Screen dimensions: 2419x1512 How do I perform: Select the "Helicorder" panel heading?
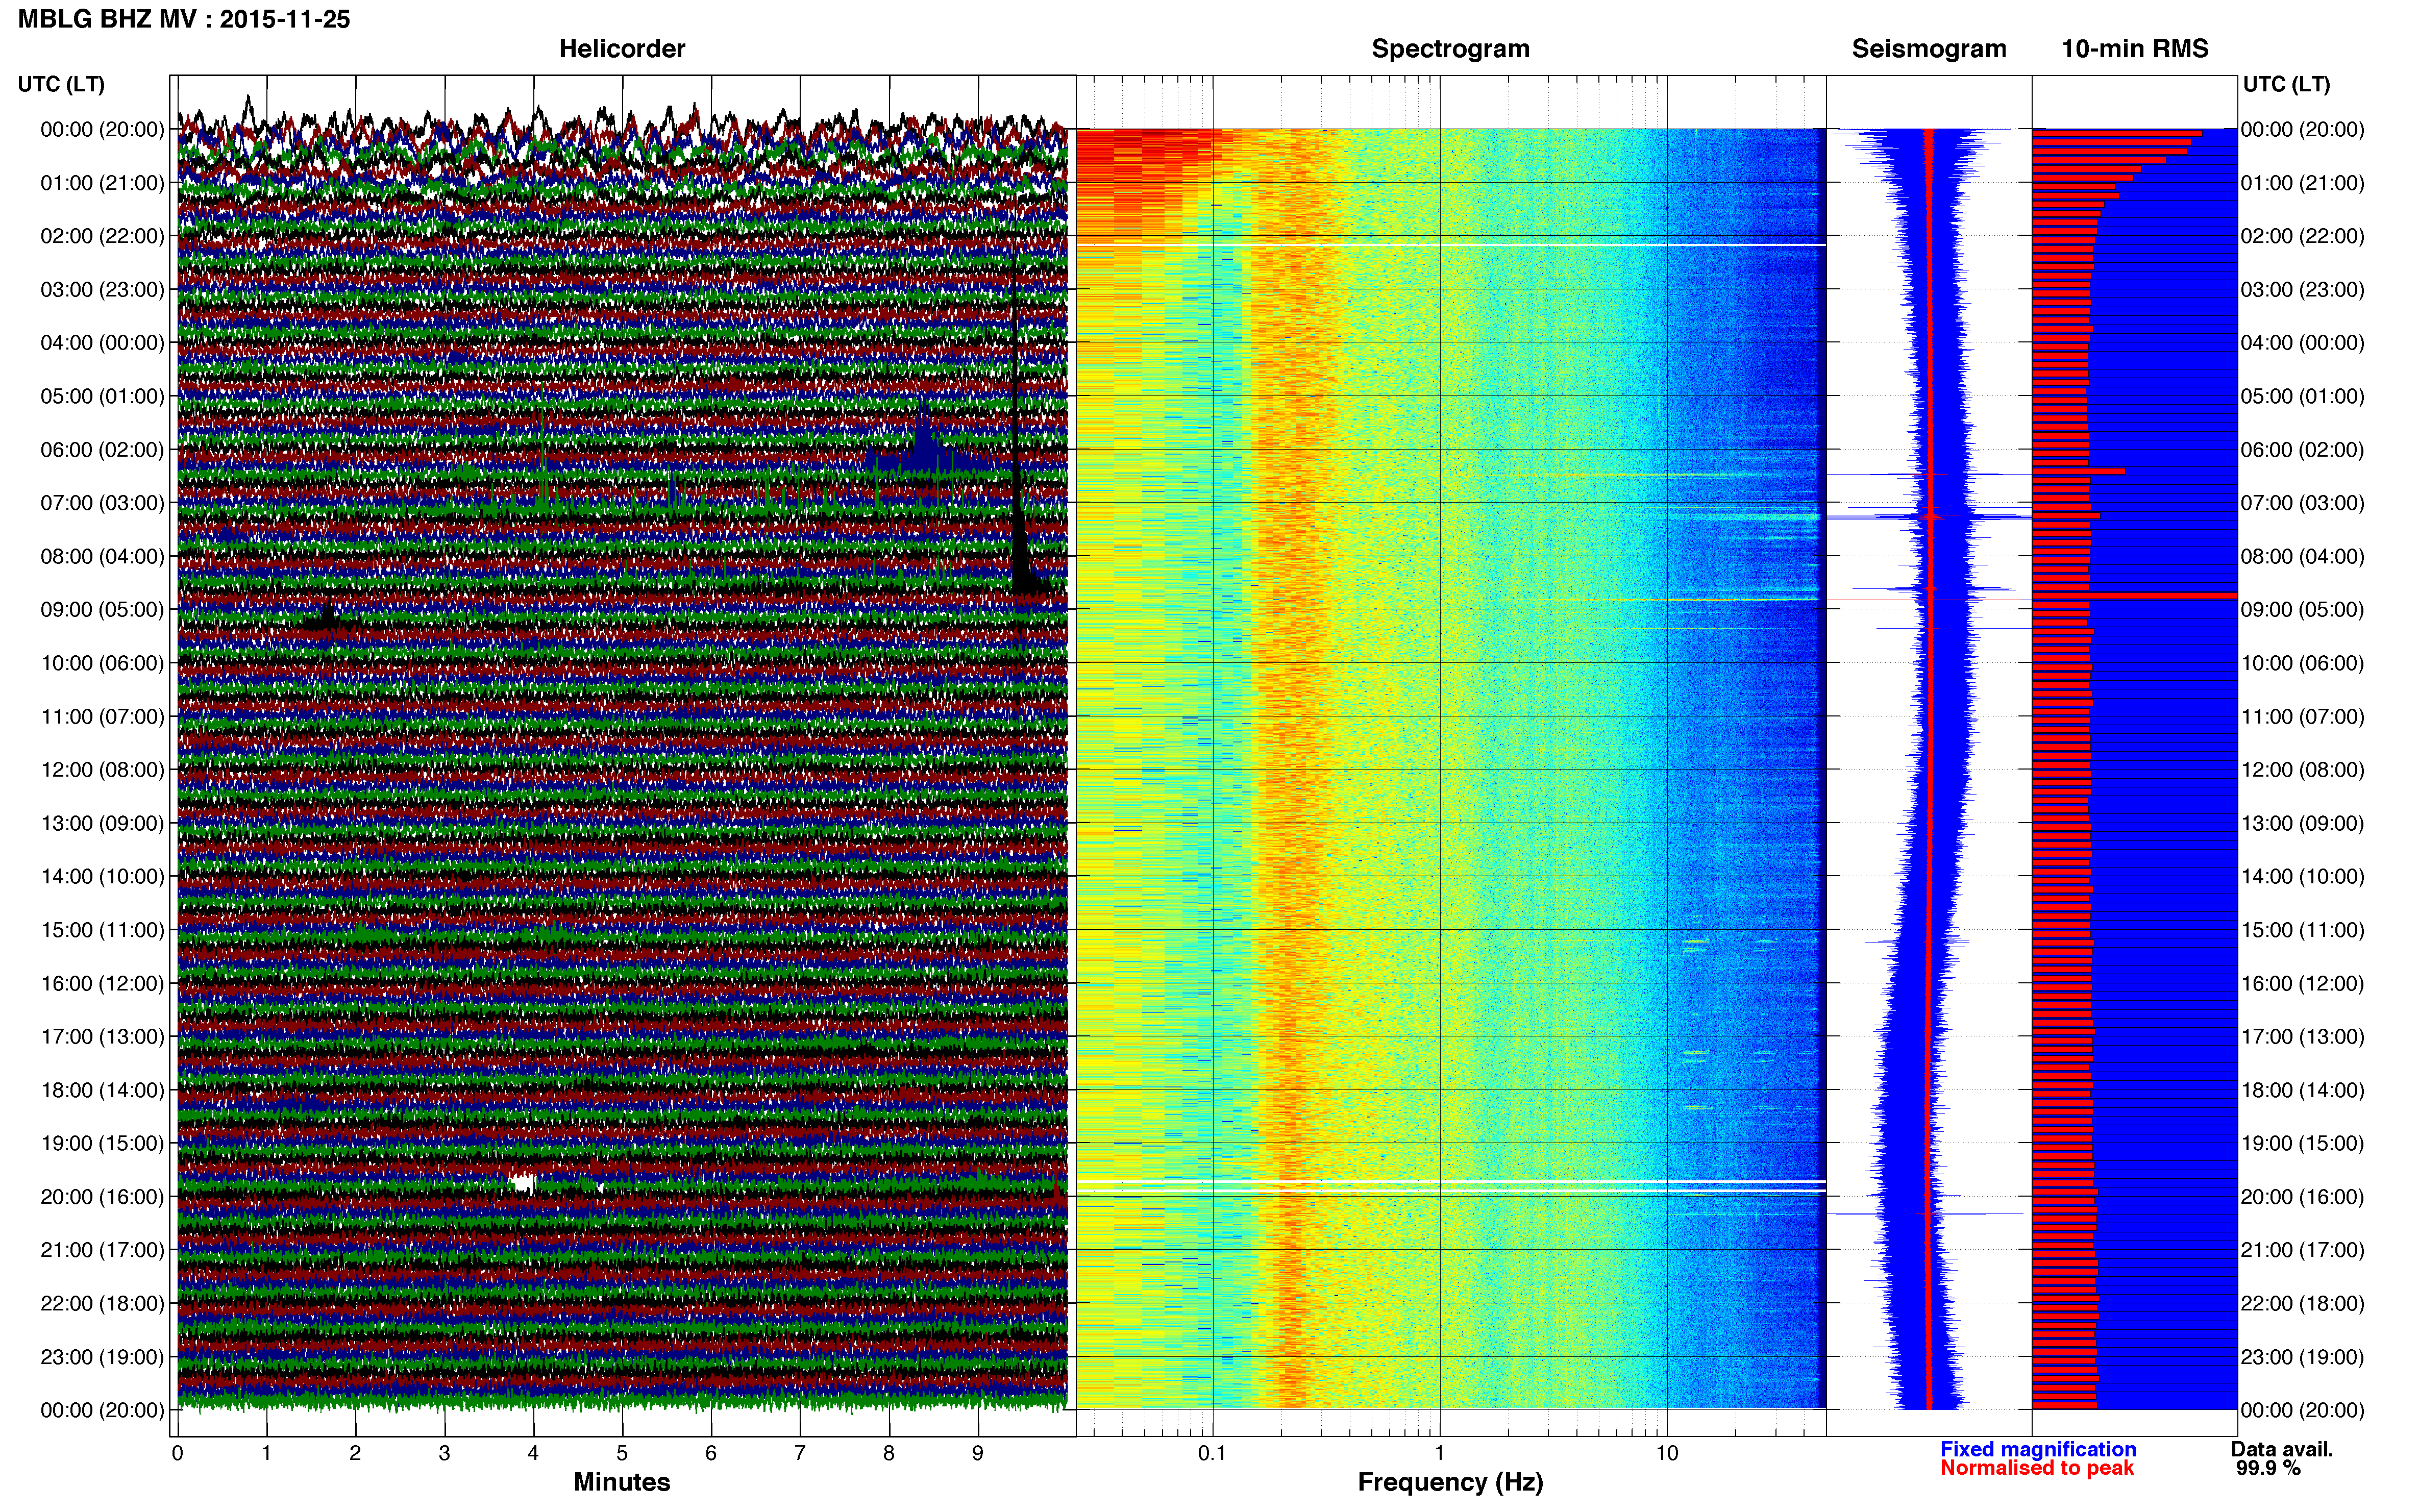click(621, 49)
